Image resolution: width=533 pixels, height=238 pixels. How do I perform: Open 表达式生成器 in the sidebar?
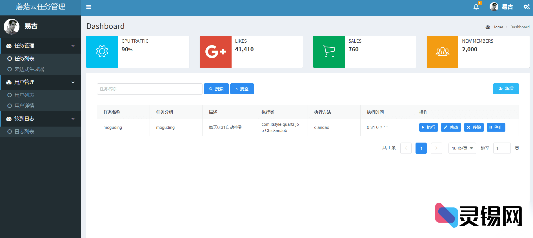(29, 69)
